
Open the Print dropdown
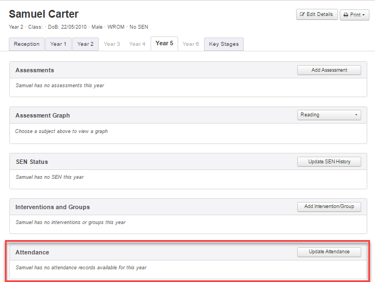pyautogui.click(x=355, y=15)
